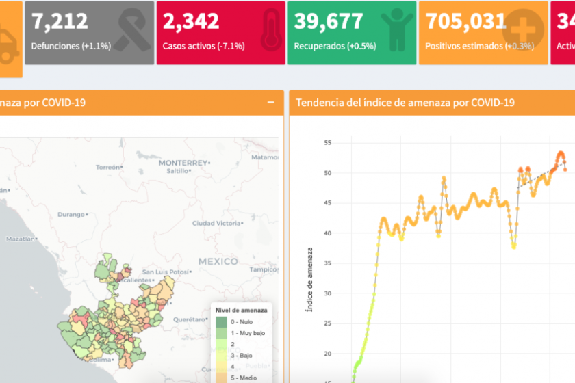Image resolution: width=575 pixels, height=383 pixels.
Task: Click the Ciudad Victoria label on the map
Action: click(216, 223)
